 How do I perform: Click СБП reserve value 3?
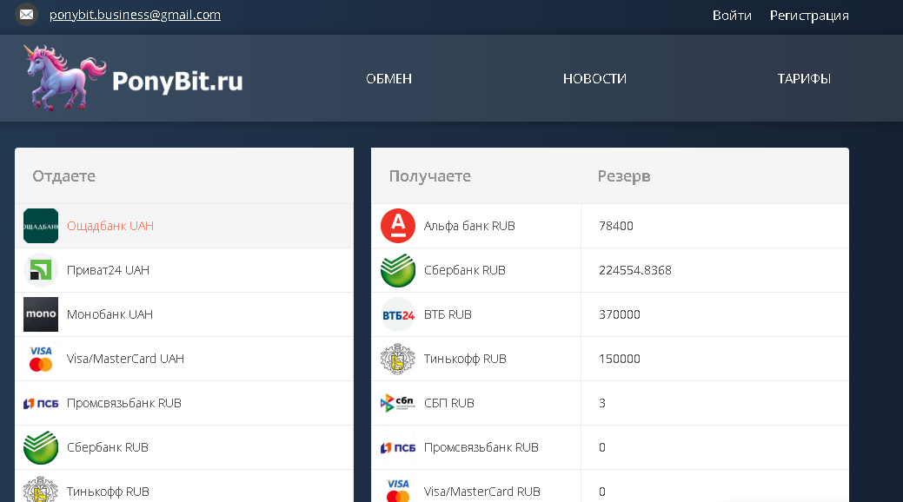(x=601, y=403)
